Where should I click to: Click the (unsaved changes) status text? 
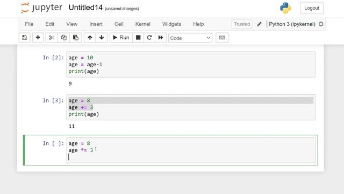(122, 9)
